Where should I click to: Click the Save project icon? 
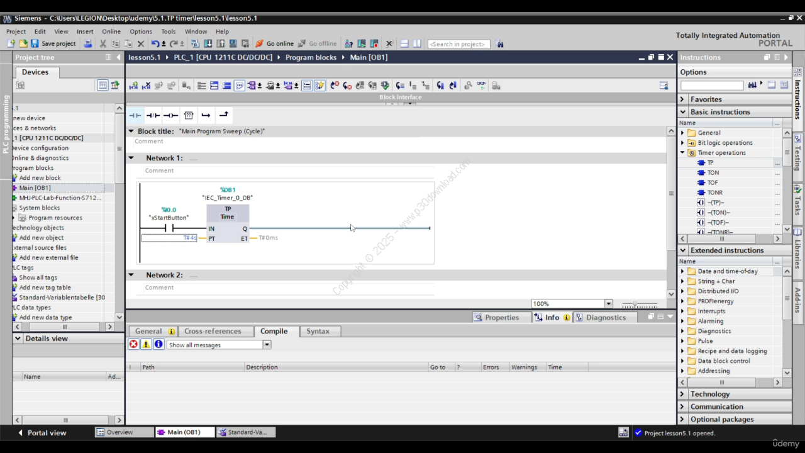[x=33, y=43]
